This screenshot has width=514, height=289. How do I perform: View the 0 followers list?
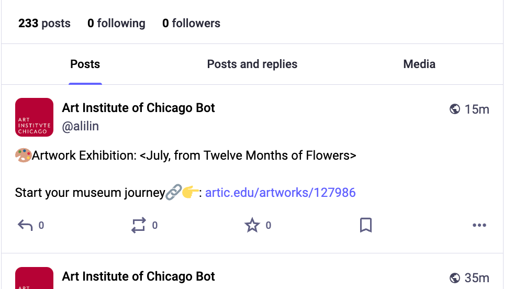(x=191, y=23)
